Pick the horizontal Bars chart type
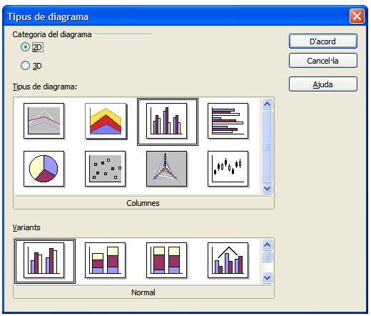Image resolution: width=371 pixels, height=316 pixels. pyautogui.click(x=228, y=121)
